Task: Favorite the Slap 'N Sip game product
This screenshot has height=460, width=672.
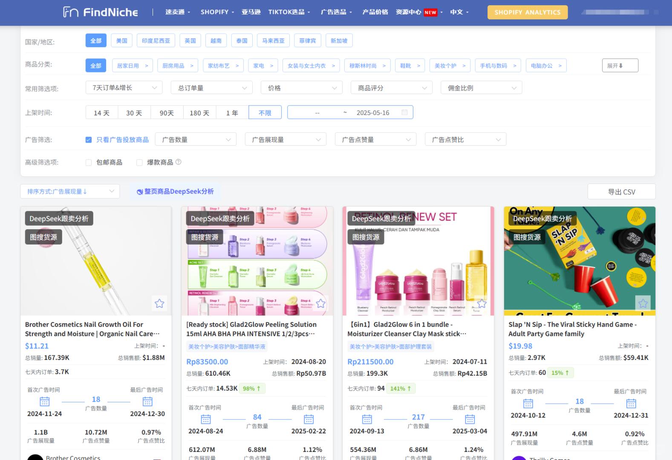Action: click(x=643, y=303)
